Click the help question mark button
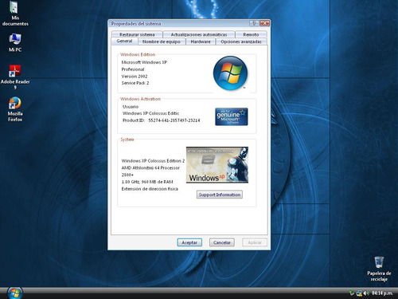 coord(254,23)
